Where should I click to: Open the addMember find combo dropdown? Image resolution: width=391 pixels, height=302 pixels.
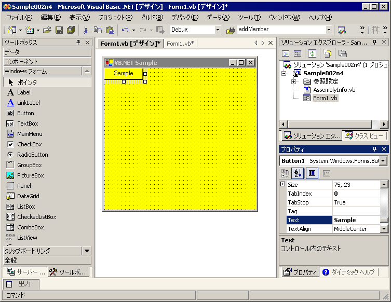[x=329, y=30]
